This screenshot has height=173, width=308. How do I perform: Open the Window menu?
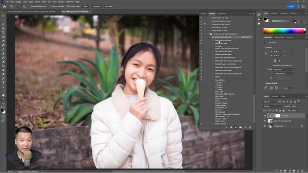coord(70,2)
